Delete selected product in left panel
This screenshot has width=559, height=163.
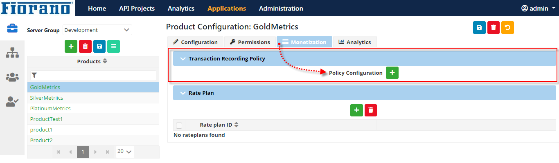(85, 47)
